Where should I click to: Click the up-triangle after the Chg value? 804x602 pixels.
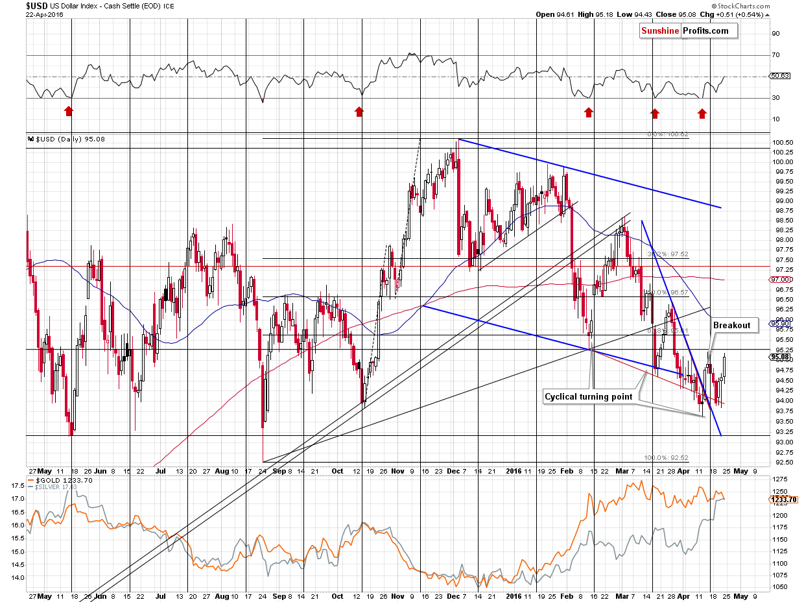tap(767, 14)
